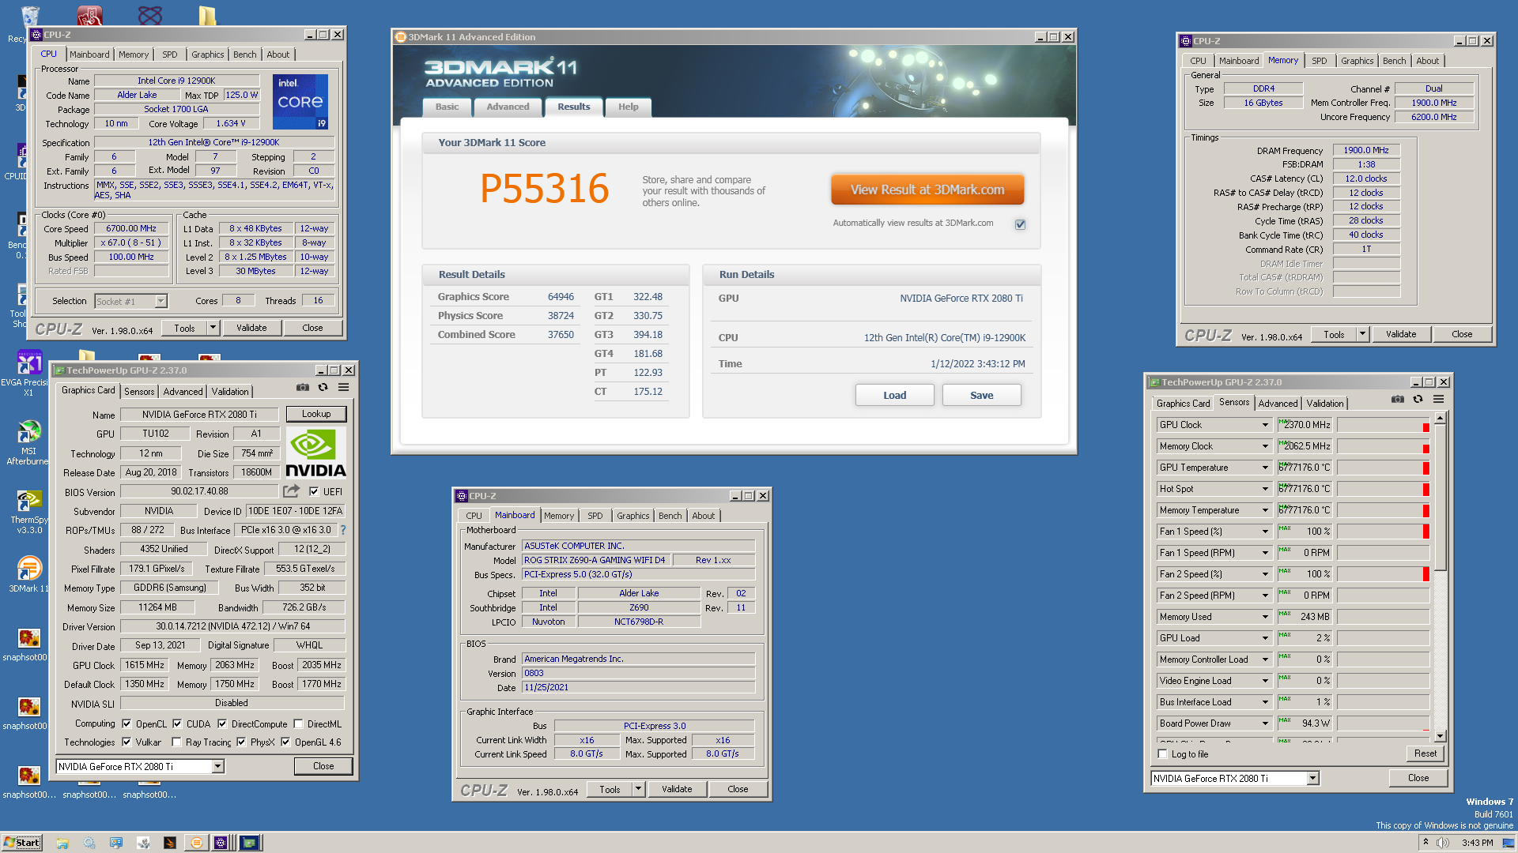Toggle the PhysX checkbox
The width and height of the screenshot is (1518, 853).
pos(241,742)
